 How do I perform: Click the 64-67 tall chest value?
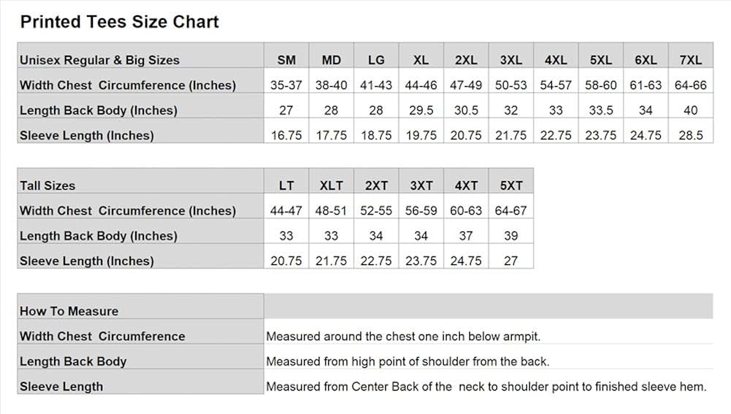click(x=511, y=211)
